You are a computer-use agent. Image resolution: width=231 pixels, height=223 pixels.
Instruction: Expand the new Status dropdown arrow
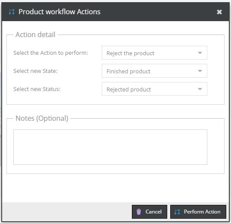pos(200,89)
